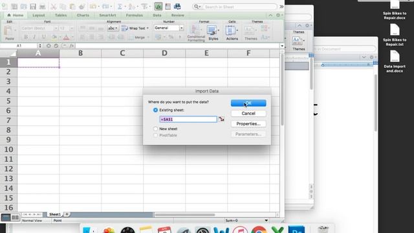This screenshot has height=233, width=414.
Task: Select the New sheet radio button
Action: 155,129
